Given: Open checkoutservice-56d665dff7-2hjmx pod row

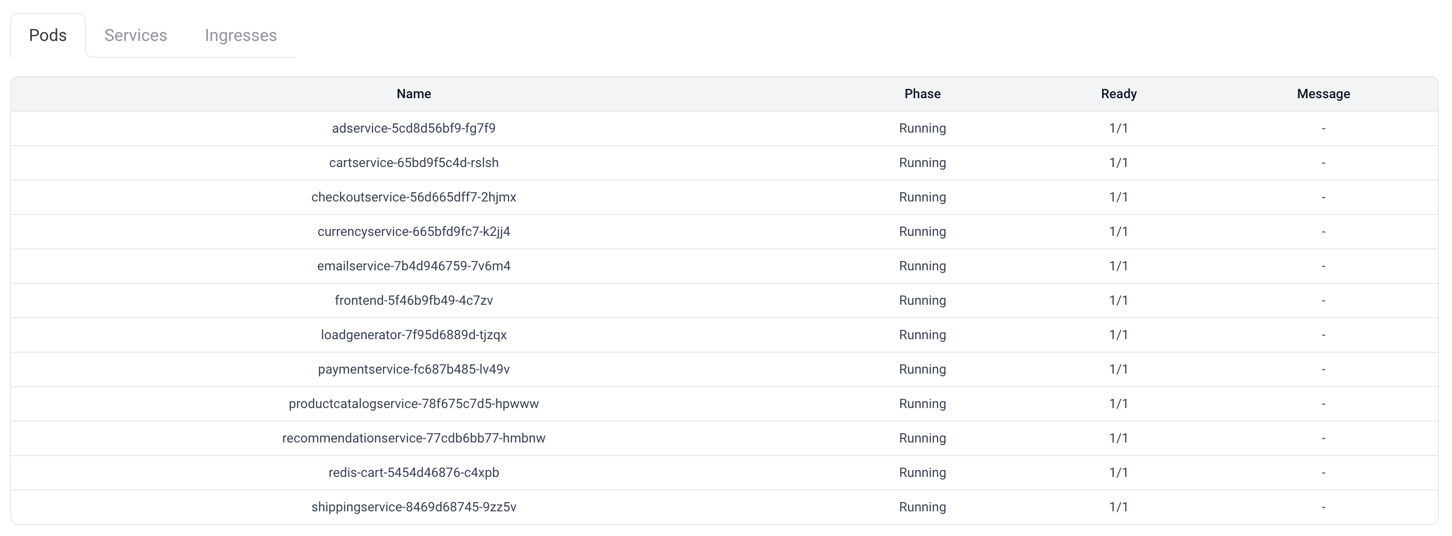Looking at the screenshot, I should coord(414,197).
